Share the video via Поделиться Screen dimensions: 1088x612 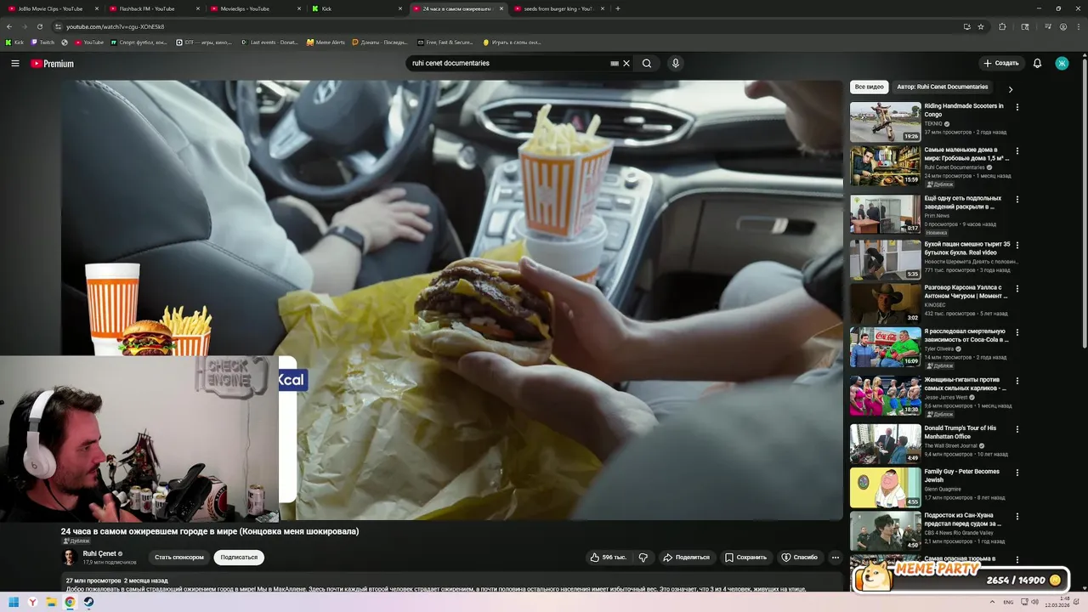687,558
